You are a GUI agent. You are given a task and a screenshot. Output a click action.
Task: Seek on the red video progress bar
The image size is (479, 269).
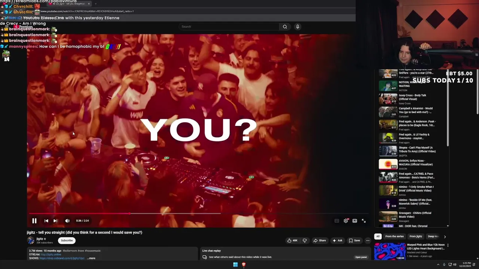pyautogui.click(x=198, y=214)
